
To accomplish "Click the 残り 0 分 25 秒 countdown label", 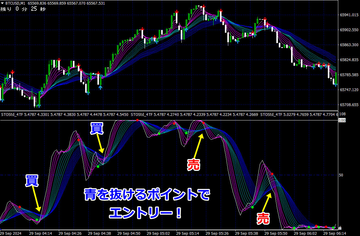I will click(x=23, y=9).
